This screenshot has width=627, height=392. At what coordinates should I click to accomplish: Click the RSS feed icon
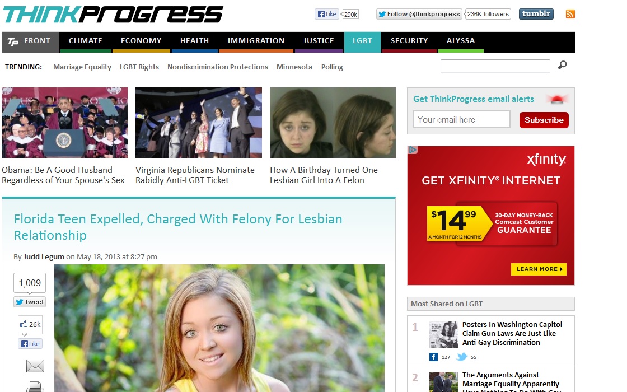pos(570,15)
